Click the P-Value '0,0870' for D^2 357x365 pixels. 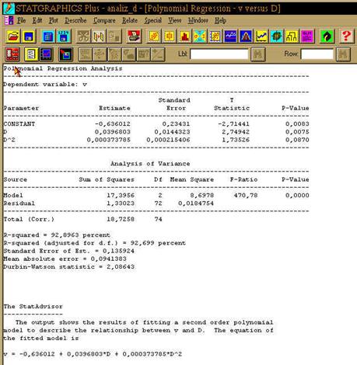[297, 140]
